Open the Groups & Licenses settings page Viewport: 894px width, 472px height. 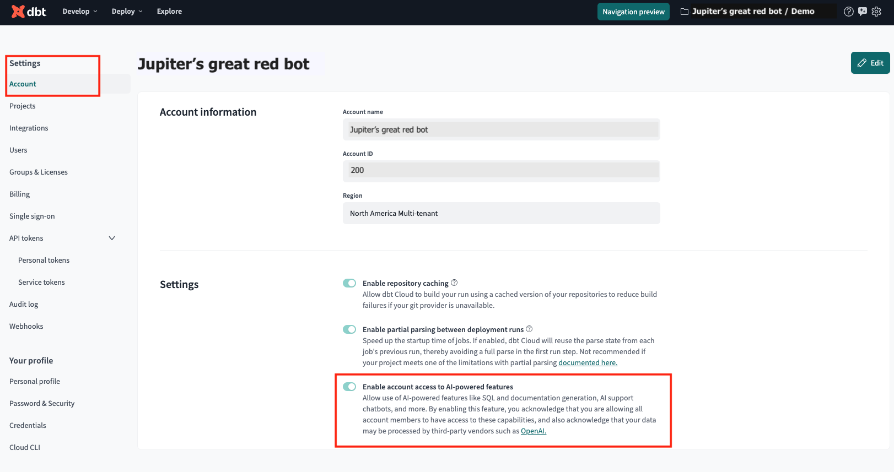tap(38, 172)
